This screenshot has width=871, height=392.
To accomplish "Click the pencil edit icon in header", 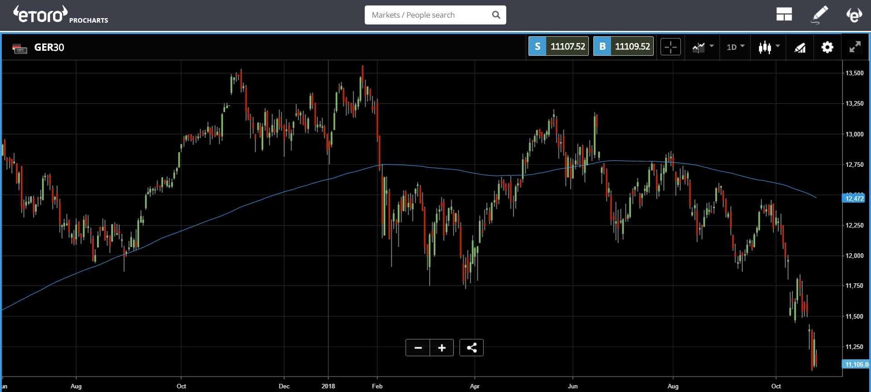I will pyautogui.click(x=819, y=15).
